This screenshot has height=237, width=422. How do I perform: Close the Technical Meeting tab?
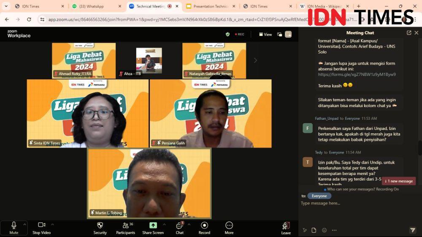point(177,6)
